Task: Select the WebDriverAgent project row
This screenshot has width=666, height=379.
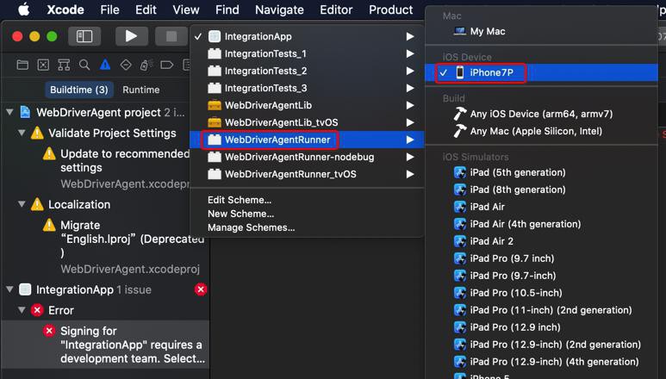Action: click(x=106, y=113)
